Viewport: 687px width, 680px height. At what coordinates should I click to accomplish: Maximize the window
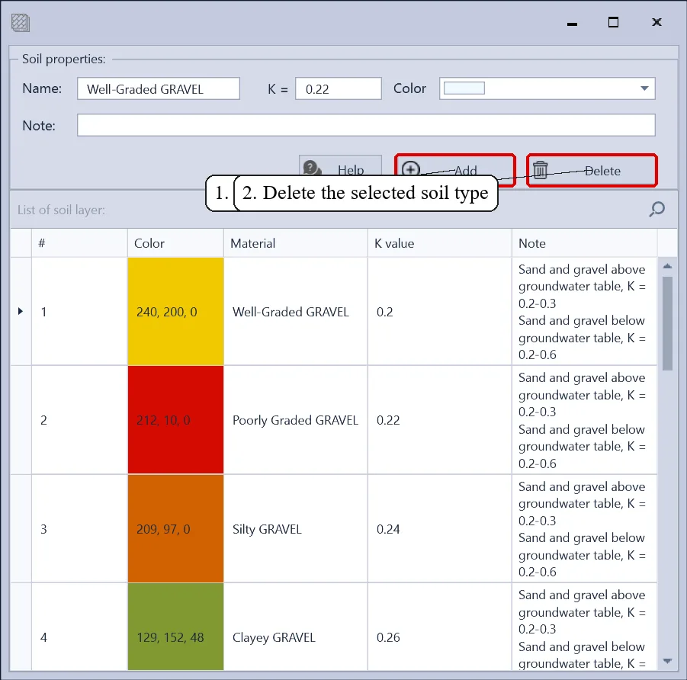(613, 22)
